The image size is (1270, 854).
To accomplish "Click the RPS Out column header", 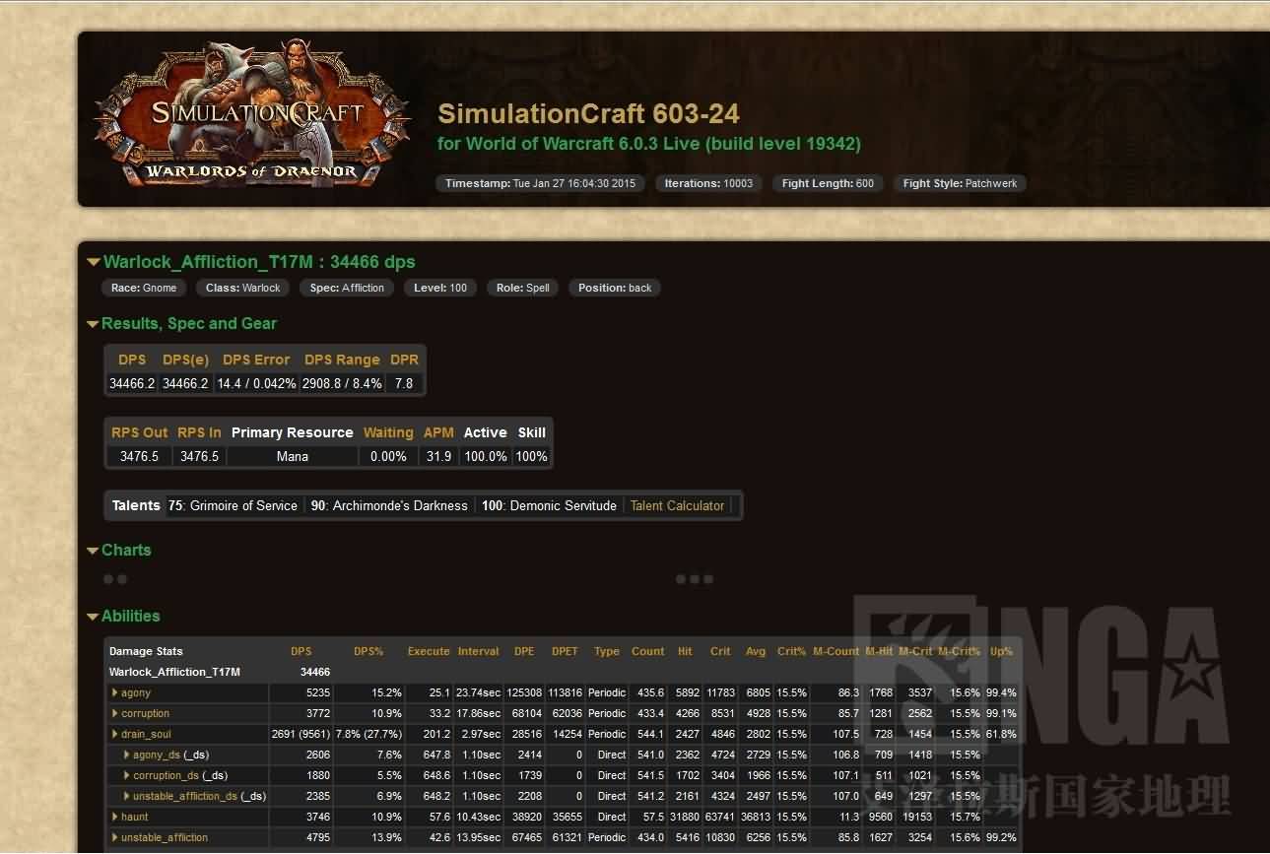I will tap(140, 432).
